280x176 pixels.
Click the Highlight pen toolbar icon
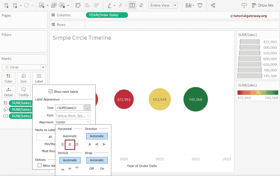coord(109,5)
